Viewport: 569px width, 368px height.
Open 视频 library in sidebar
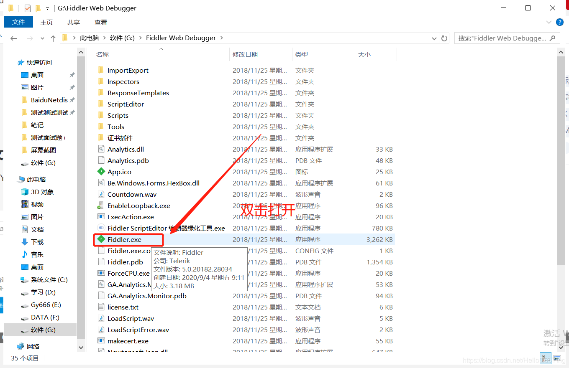pyautogui.click(x=37, y=204)
